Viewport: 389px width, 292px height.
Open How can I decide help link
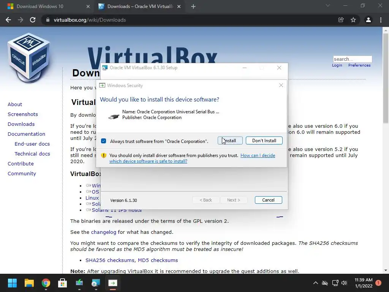pos(192,158)
